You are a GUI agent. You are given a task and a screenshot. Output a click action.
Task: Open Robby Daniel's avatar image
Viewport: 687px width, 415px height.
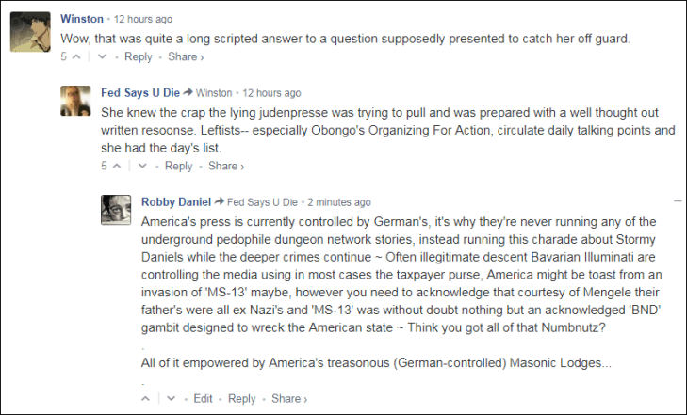[116, 210]
